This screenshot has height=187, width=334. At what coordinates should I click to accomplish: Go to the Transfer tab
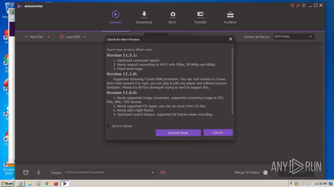click(200, 17)
